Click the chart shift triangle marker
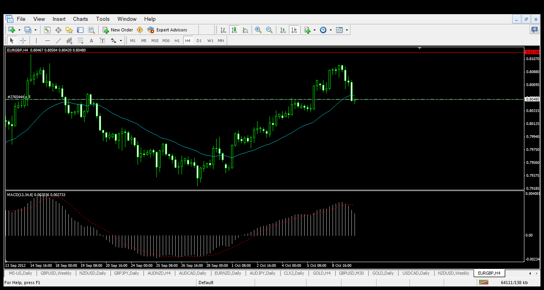Image resolution: width=544 pixels, height=290 pixels. 420,48
